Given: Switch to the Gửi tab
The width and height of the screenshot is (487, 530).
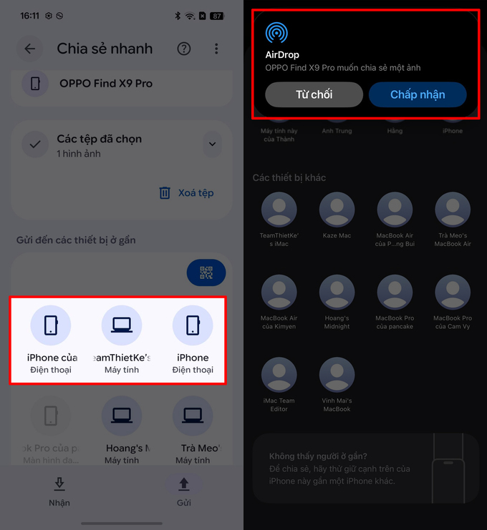Looking at the screenshot, I should [x=184, y=492].
